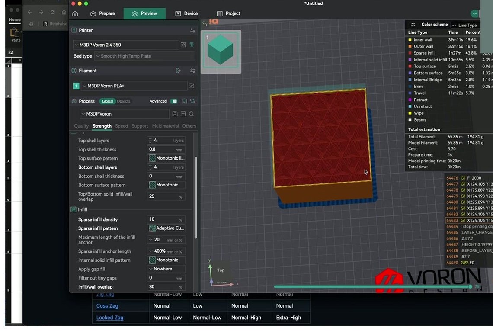Viewport: 493px width, 331px height.
Task: Click the printer Wi-Fi connection icon
Action: point(192,45)
